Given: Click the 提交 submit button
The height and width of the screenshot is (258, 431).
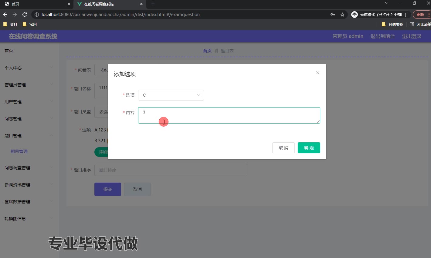Looking at the screenshot, I should [108, 189].
